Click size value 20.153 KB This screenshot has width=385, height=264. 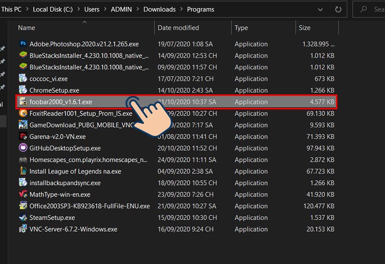point(321,229)
